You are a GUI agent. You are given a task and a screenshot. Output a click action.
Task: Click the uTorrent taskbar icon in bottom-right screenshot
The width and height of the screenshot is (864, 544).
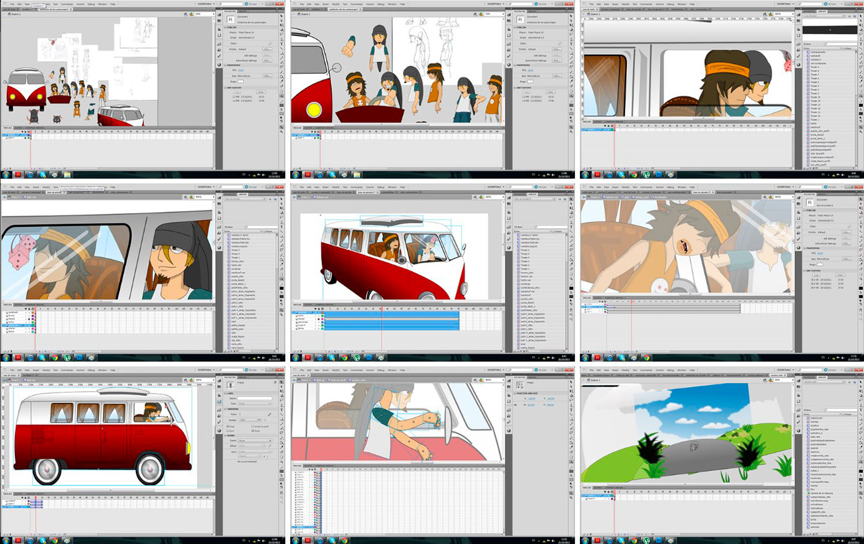pyautogui.click(x=647, y=541)
